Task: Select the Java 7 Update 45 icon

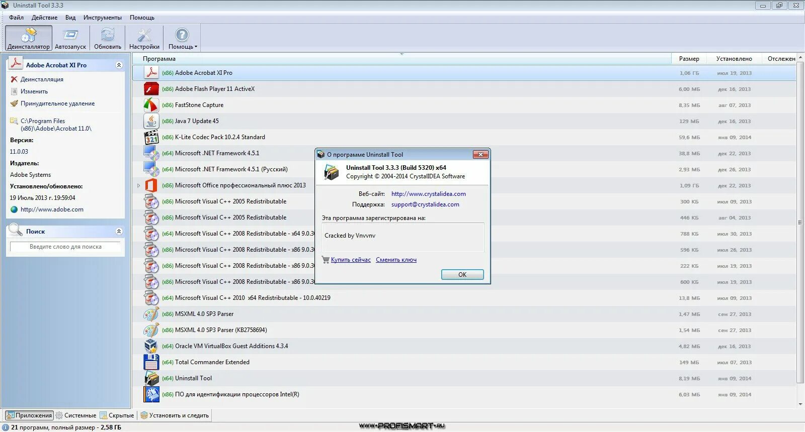Action: [x=151, y=121]
